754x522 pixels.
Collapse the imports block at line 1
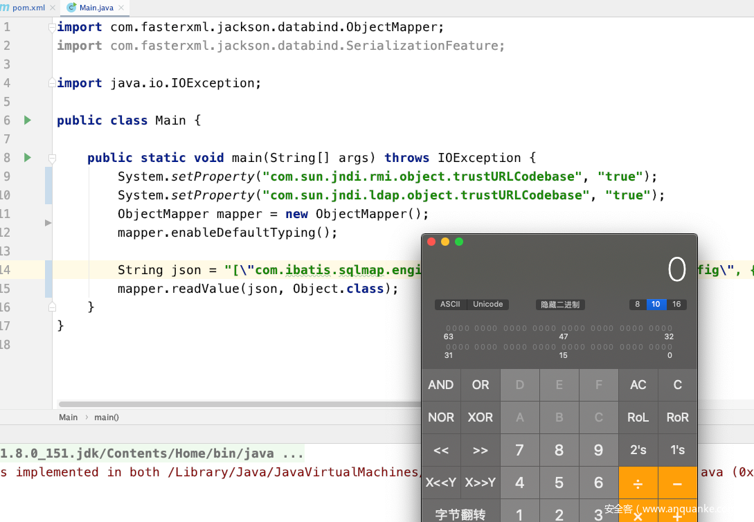tap(52, 28)
